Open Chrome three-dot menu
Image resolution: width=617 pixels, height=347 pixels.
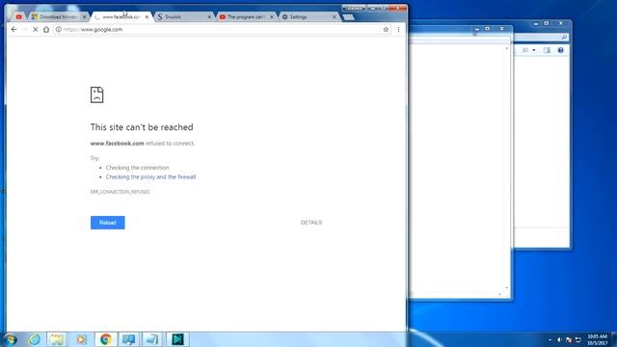point(398,30)
